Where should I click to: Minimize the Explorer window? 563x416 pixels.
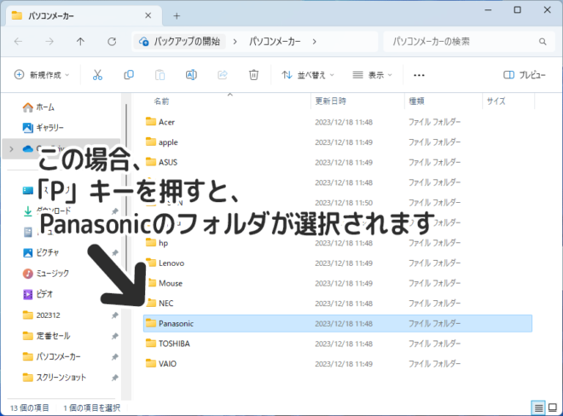point(488,10)
